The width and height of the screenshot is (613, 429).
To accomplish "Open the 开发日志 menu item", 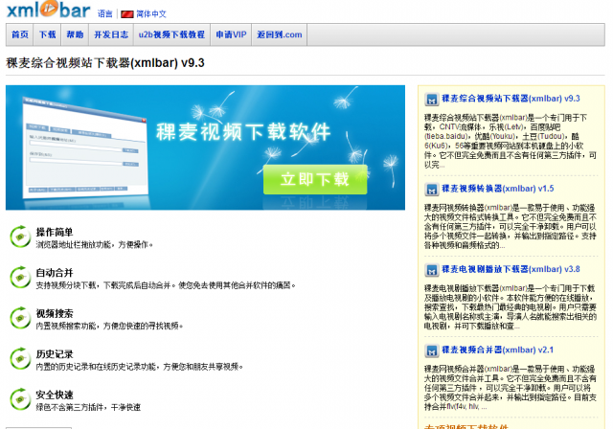I will coord(111,34).
